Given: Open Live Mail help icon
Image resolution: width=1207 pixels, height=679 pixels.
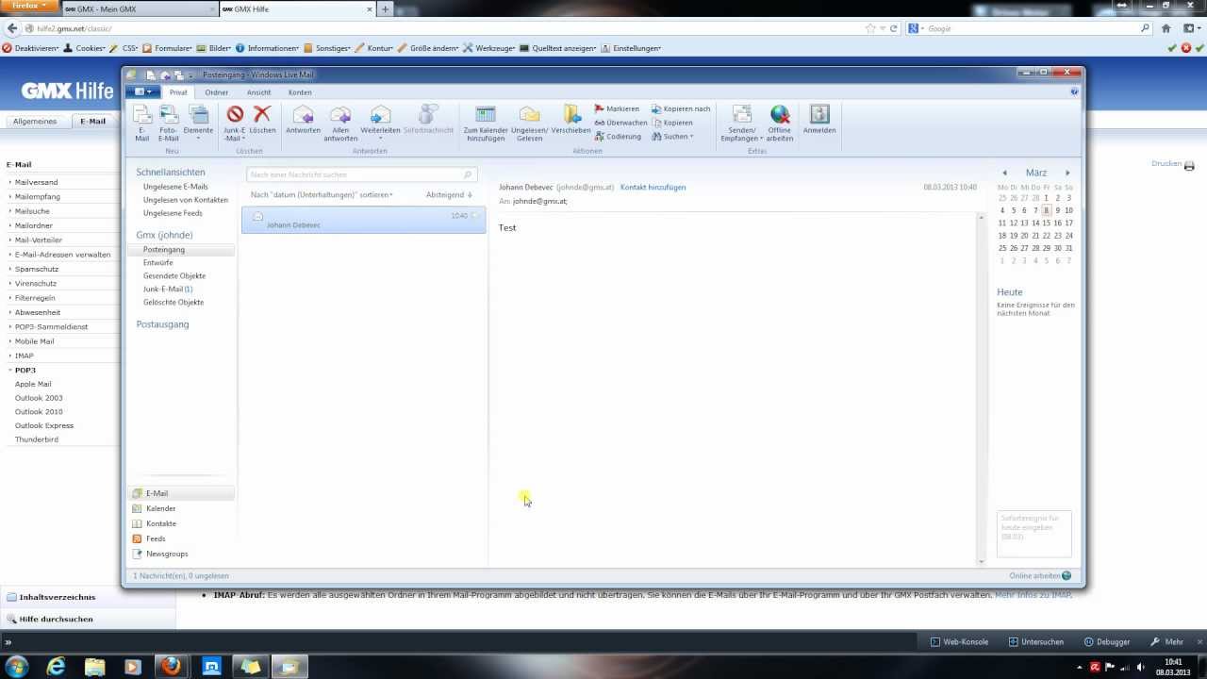Looking at the screenshot, I should pos(1074,91).
